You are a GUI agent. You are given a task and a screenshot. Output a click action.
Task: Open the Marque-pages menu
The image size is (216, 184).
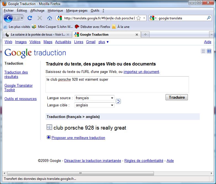point(77,10)
